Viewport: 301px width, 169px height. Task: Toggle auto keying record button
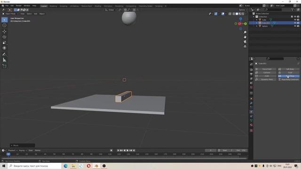[x=111, y=150]
